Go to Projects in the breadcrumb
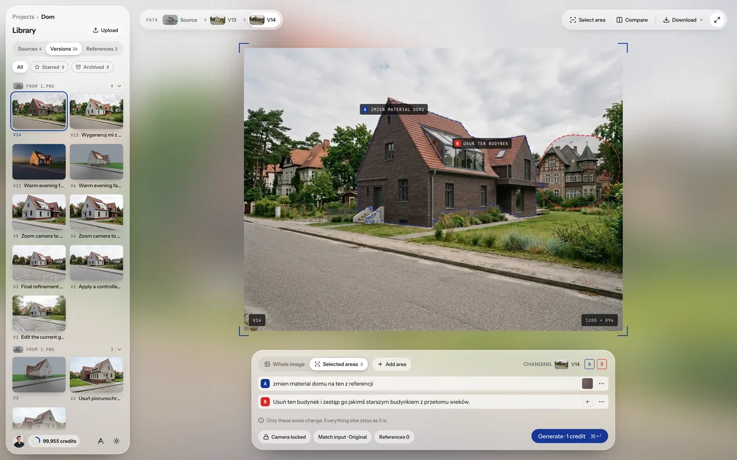Image resolution: width=737 pixels, height=460 pixels. pos(23,17)
